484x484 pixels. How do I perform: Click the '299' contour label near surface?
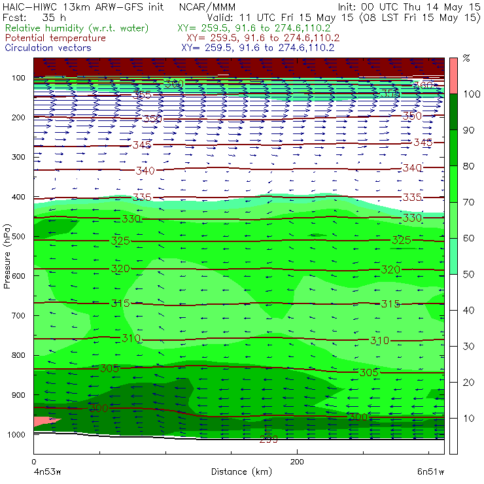pos(269,439)
